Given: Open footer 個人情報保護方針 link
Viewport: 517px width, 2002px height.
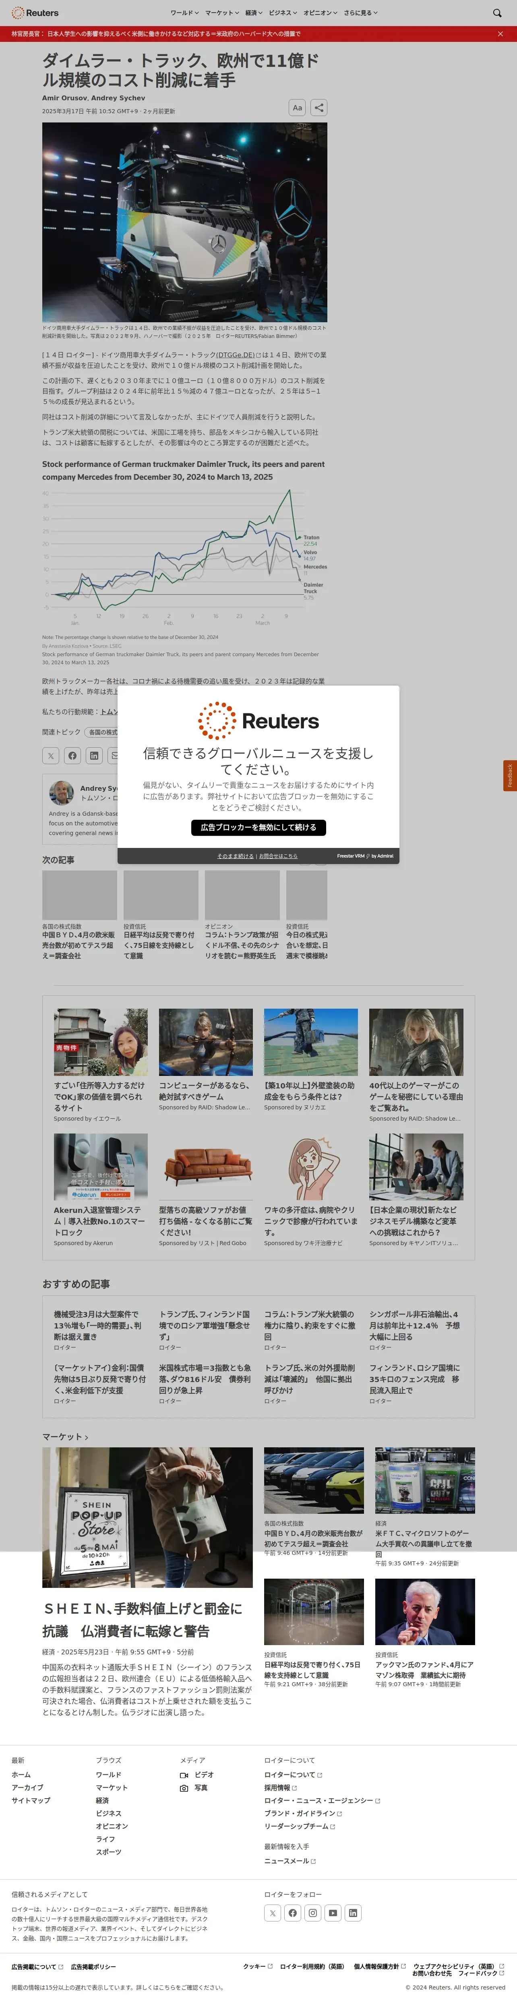Looking at the screenshot, I should tap(380, 1966).
